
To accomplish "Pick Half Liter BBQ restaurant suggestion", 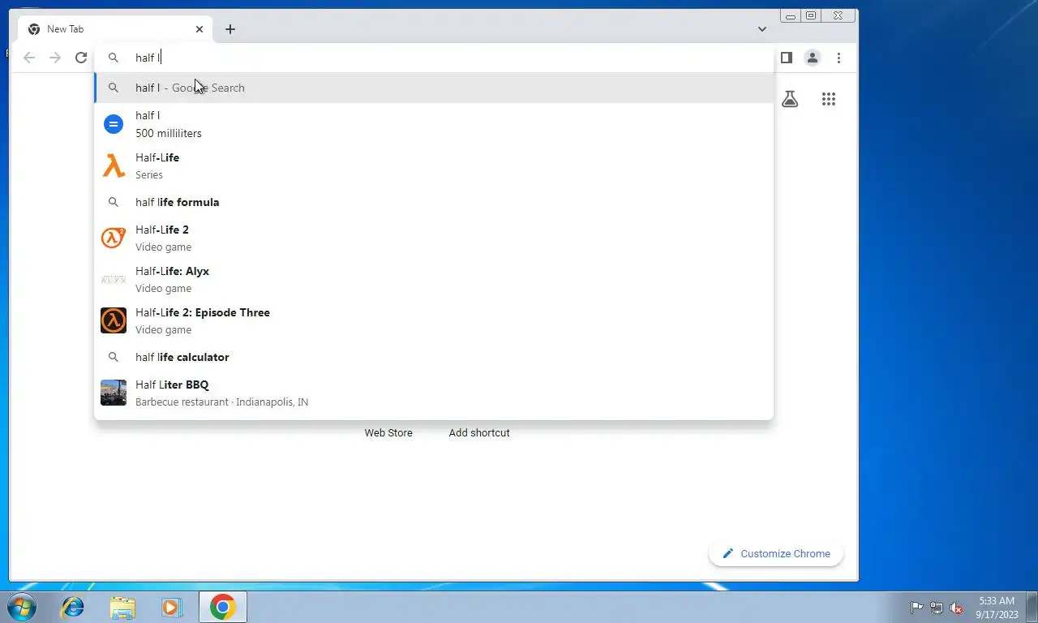I will pyautogui.click(x=434, y=393).
